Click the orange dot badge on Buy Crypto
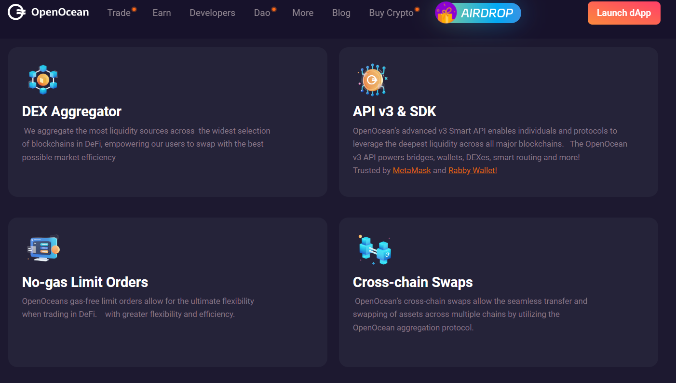This screenshot has width=676, height=383. [418, 8]
